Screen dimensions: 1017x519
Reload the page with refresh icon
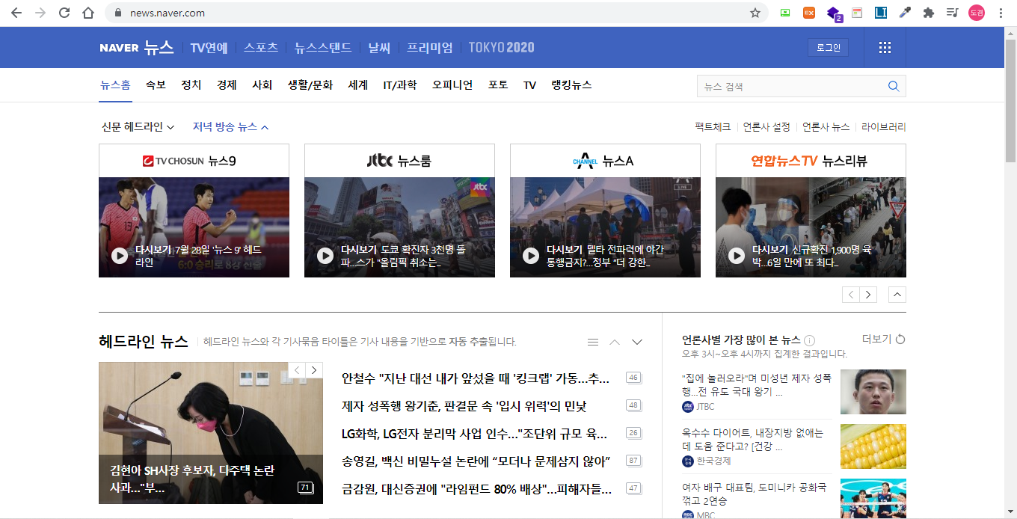(x=64, y=13)
